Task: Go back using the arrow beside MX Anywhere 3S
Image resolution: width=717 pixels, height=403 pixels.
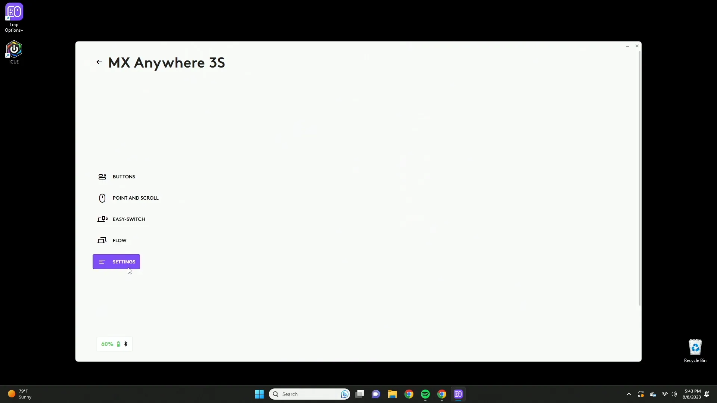Action: point(99,62)
